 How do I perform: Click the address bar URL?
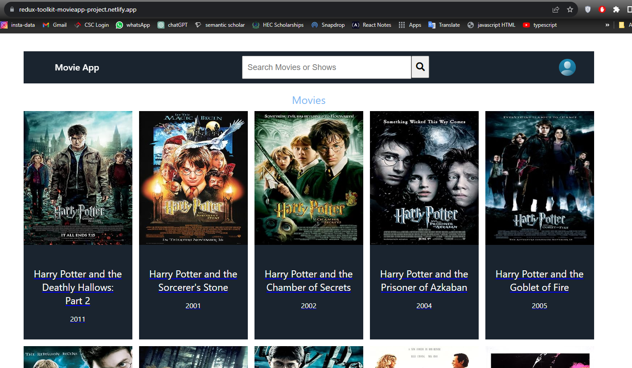coord(78,9)
